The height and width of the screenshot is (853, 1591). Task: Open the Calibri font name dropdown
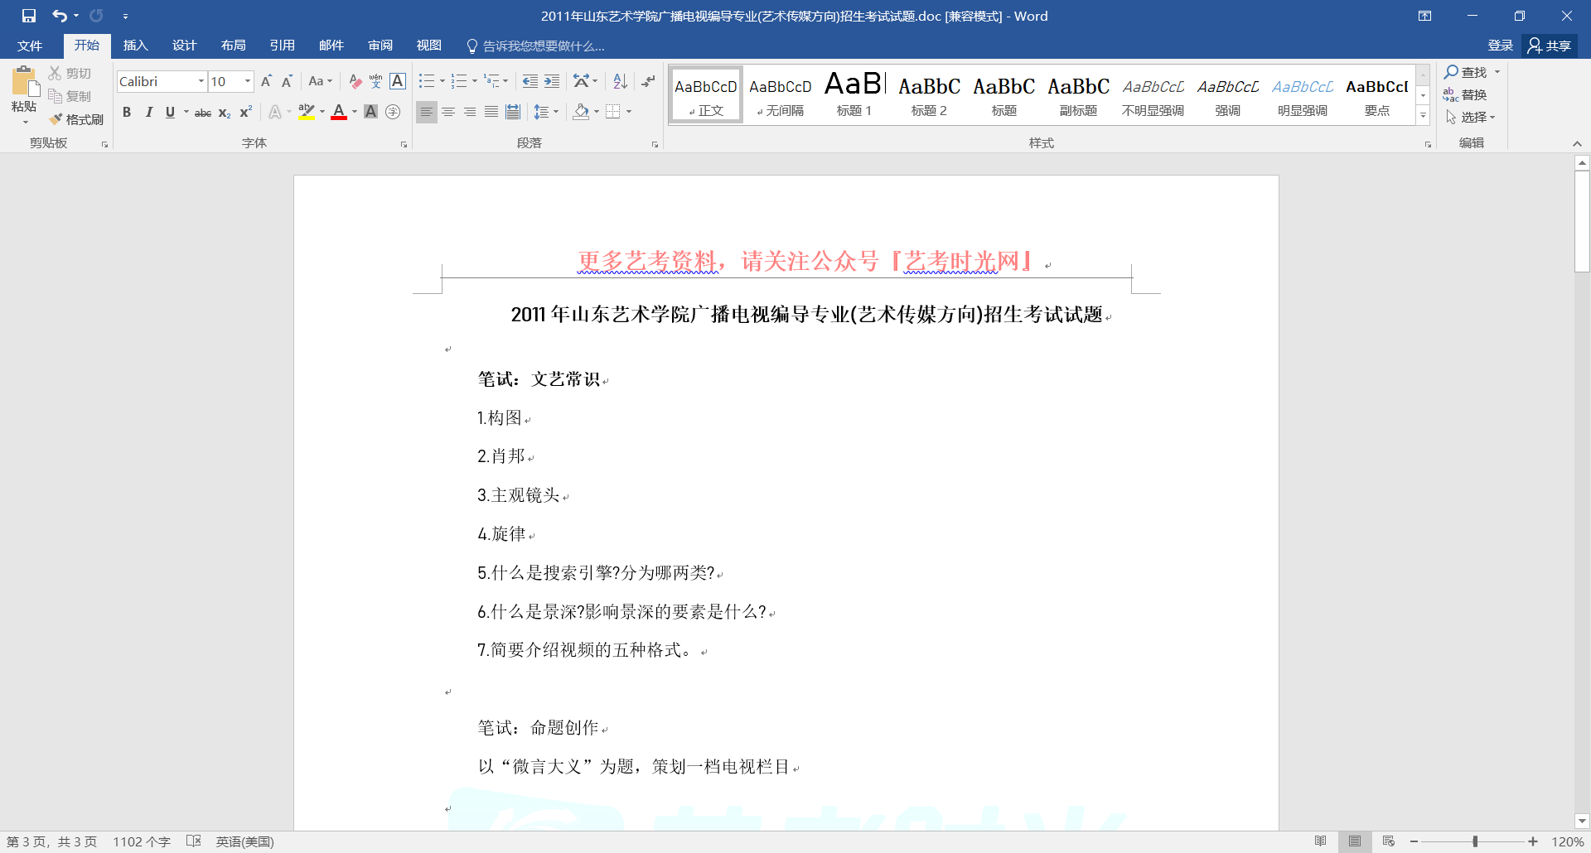point(201,81)
